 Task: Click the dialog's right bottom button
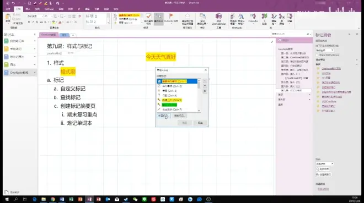pyautogui.click(x=200, y=123)
